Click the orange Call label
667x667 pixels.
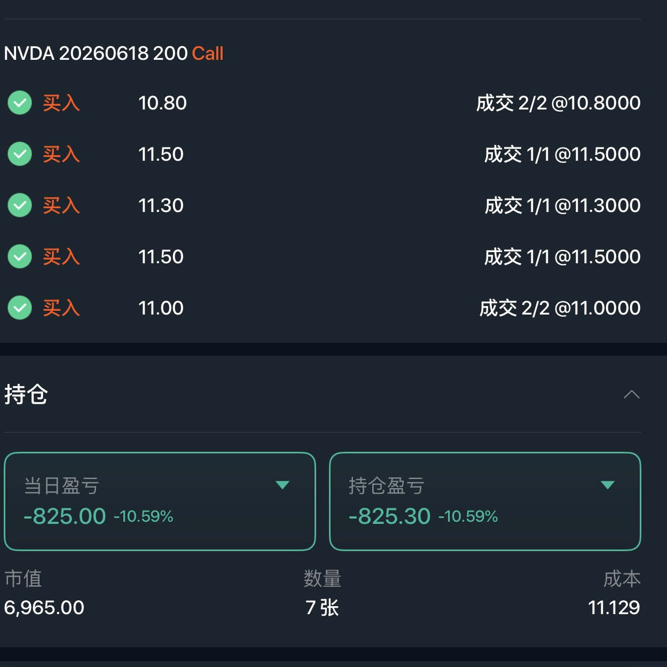tap(208, 53)
